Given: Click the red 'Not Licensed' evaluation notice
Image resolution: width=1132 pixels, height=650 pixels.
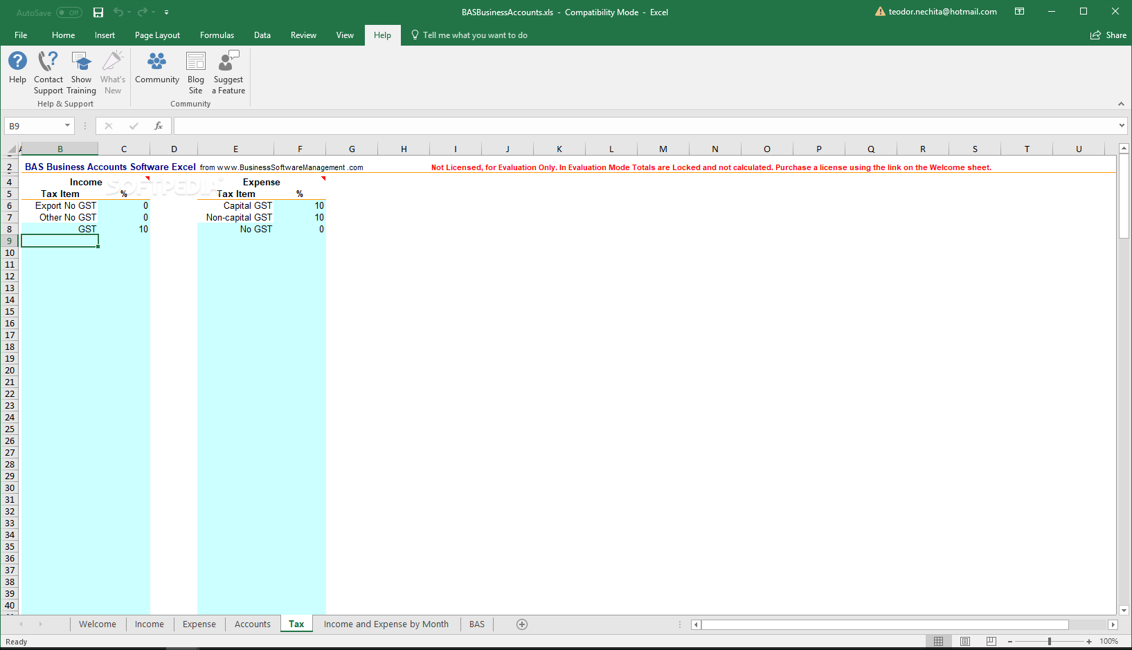Looking at the screenshot, I should pos(711,167).
